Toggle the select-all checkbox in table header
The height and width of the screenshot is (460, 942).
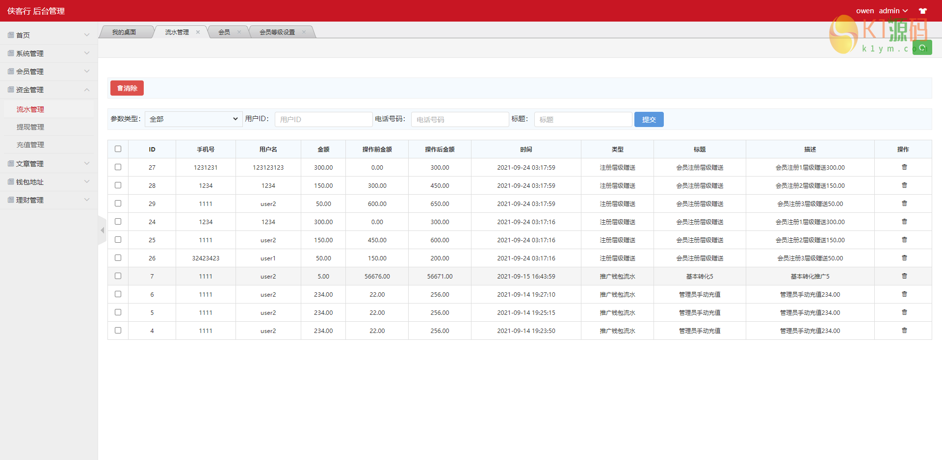(x=118, y=149)
